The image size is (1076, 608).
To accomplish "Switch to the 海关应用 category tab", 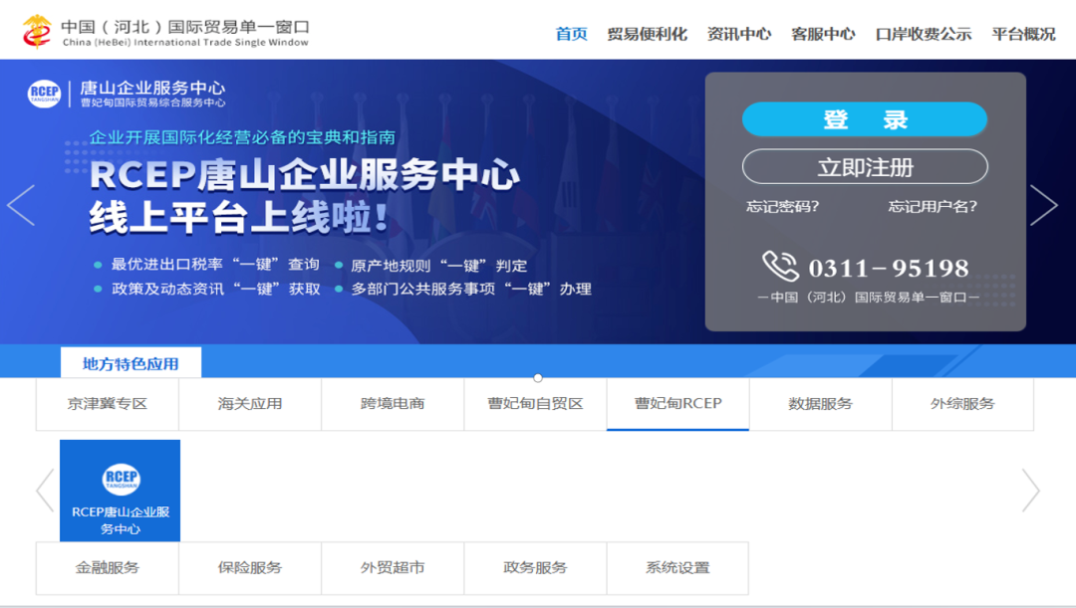I will pos(250,404).
